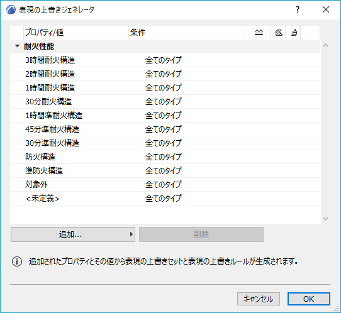
Task: Click the surface paint override column icon
Action: (294, 33)
